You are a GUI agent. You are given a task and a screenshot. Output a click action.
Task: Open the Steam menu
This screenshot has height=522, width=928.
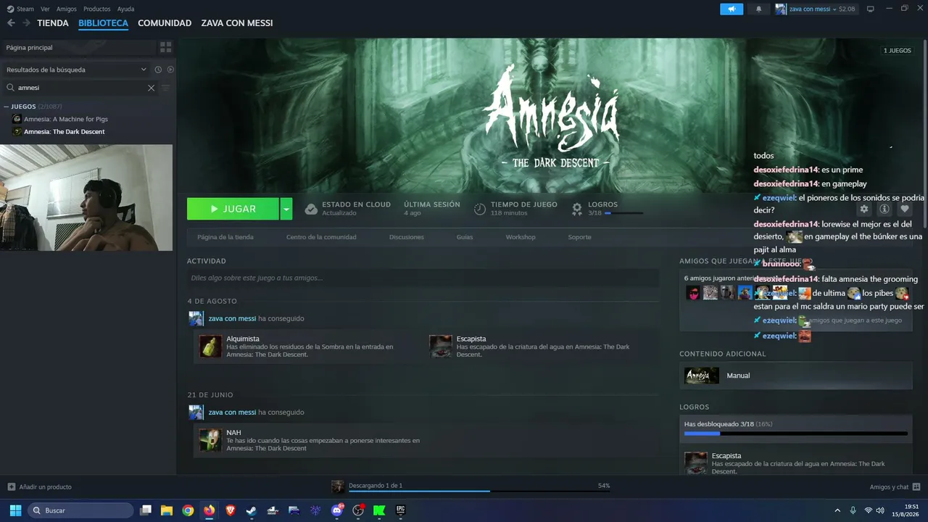(x=25, y=9)
